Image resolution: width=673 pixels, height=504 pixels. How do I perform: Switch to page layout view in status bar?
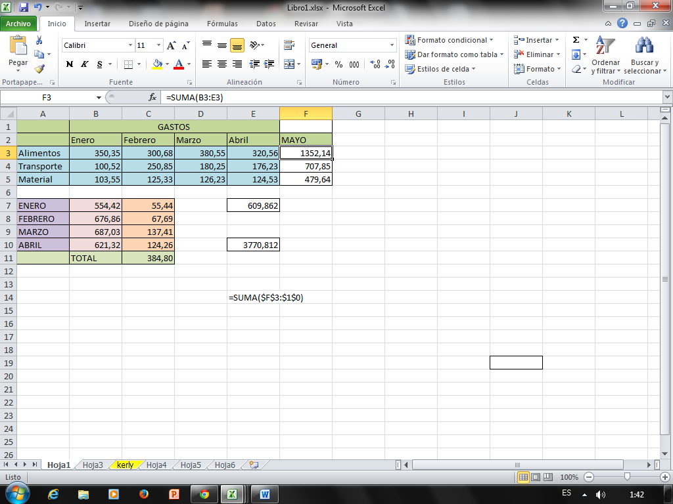tap(536, 477)
